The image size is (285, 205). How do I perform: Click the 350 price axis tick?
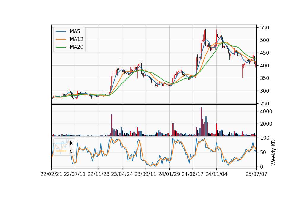264,78
